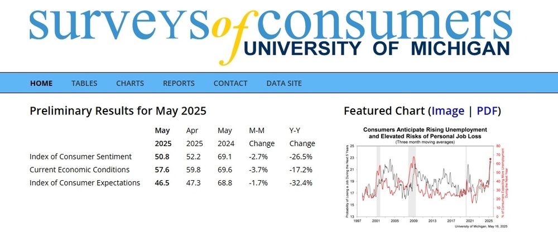Go to the CHARTS page
558x232 pixels.
(130, 83)
